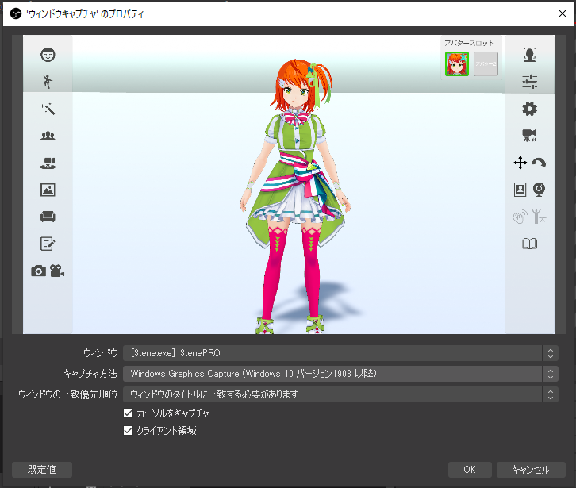Click the キャンセル button

coord(531,470)
